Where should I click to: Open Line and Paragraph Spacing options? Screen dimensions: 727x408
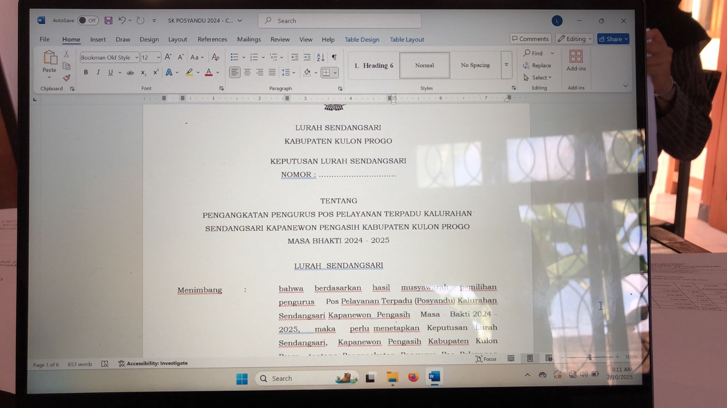point(285,73)
